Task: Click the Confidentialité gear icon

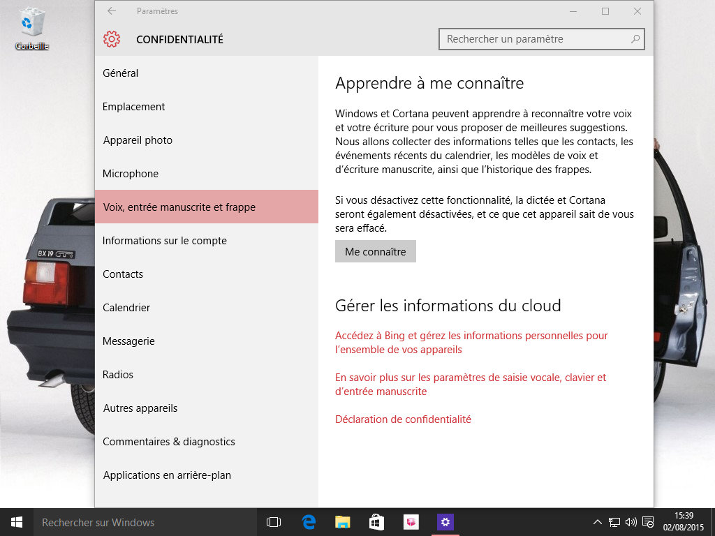Action: (112, 40)
